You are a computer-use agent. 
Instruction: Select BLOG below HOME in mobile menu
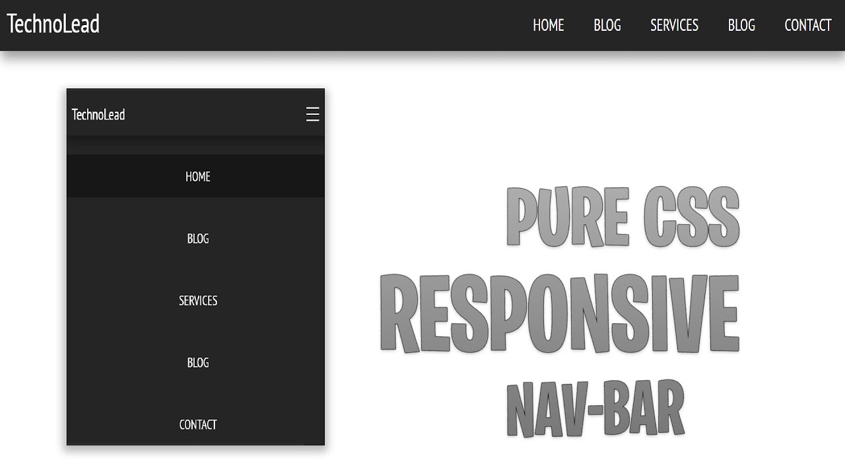coord(198,238)
